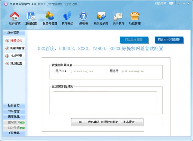Click the orange bullet icon beside 挂机设置
Screen dimensions: 193x141
pyautogui.click(x=7, y=56)
